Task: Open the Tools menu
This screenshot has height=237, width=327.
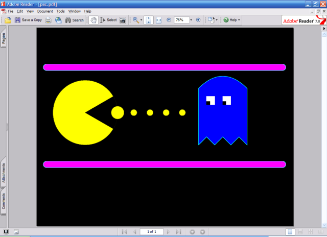Action: click(60, 11)
